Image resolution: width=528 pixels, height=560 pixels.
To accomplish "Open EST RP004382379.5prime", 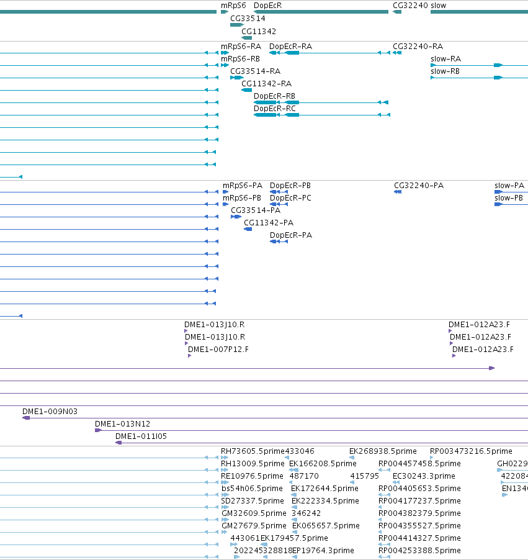I will click(419, 513).
